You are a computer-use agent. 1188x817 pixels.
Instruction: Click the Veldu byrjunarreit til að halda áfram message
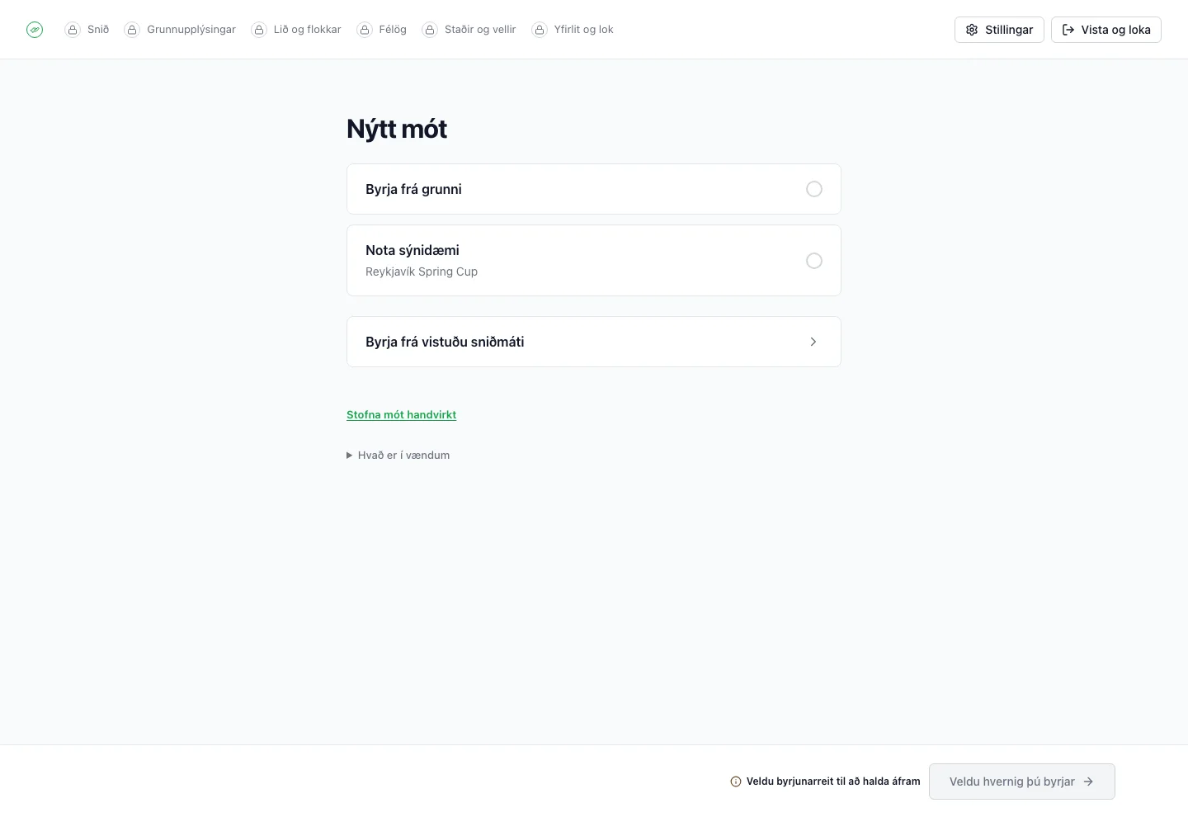pyautogui.click(x=833, y=782)
